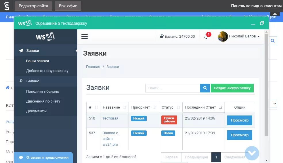Screen dimensions: 283x163
Task: Open Документы sidebar item
Action: click(x=36, y=111)
